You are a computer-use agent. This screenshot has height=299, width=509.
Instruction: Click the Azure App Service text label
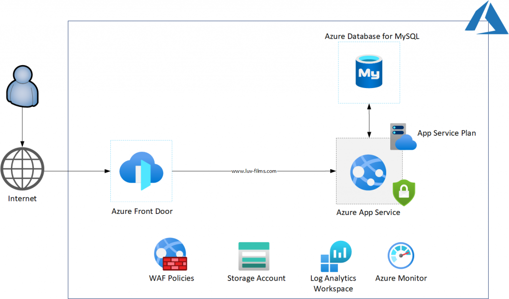point(368,212)
